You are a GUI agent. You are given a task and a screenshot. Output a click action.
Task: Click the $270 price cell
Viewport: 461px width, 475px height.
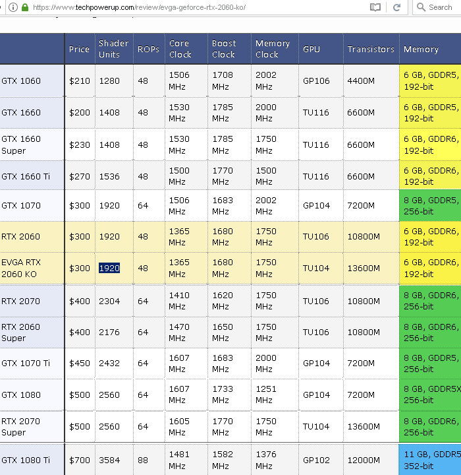tap(80, 176)
